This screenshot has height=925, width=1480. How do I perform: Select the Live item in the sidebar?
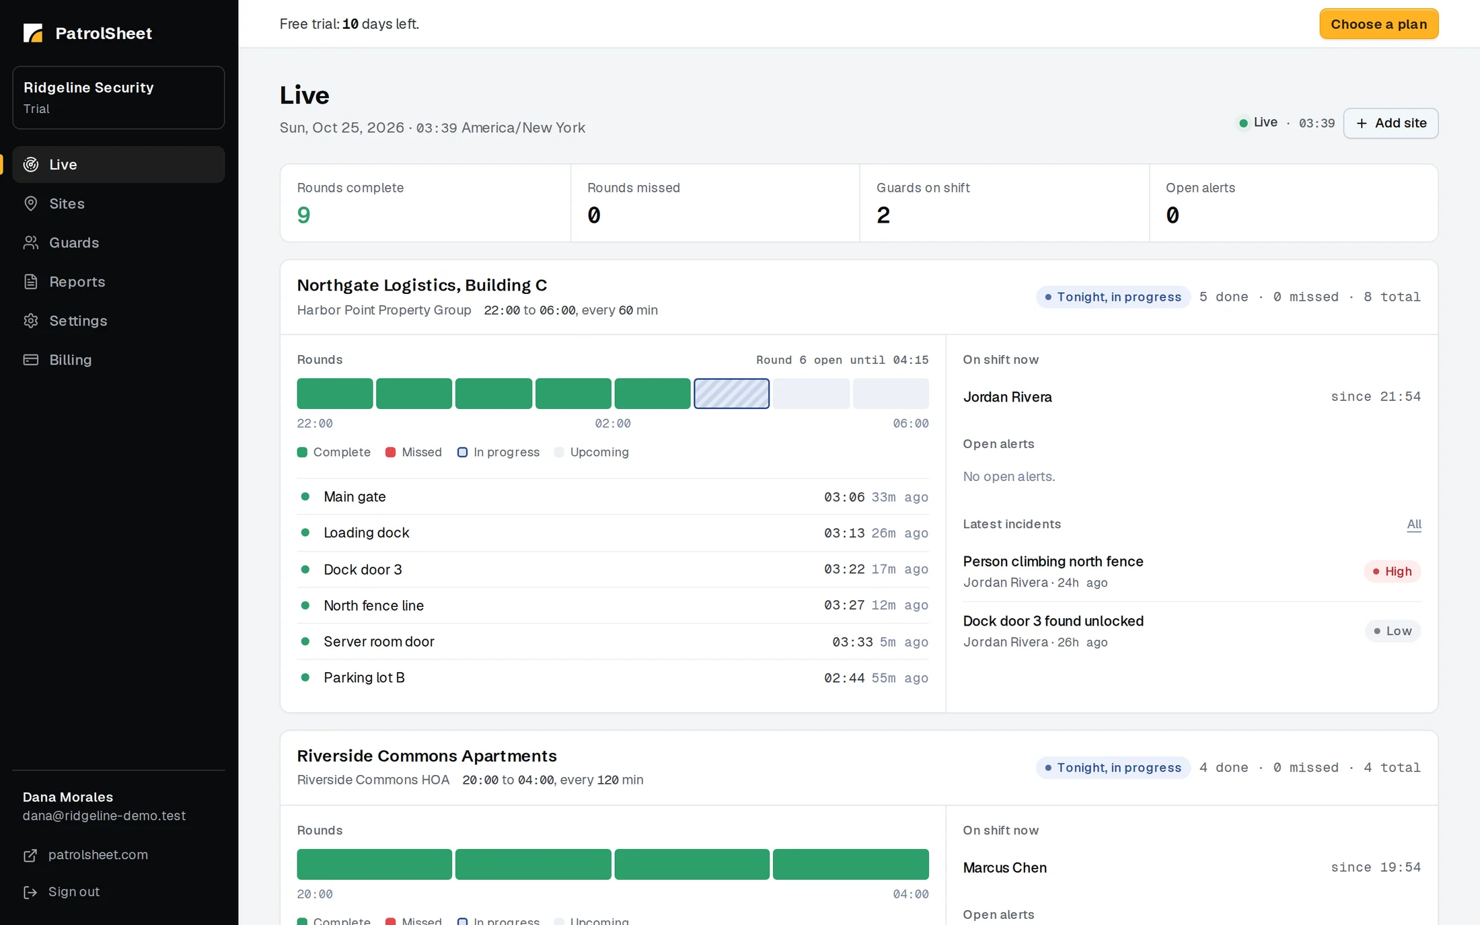pos(118,164)
